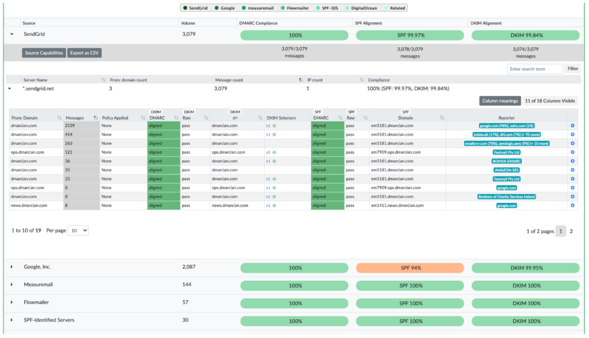Sort by IP count column
This screenshot has height=338, width=589.
click(361, 80)
